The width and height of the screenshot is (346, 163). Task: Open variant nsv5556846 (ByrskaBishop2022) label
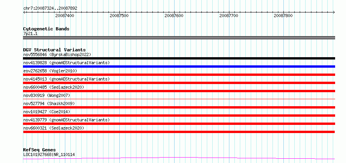pos(57,54)
